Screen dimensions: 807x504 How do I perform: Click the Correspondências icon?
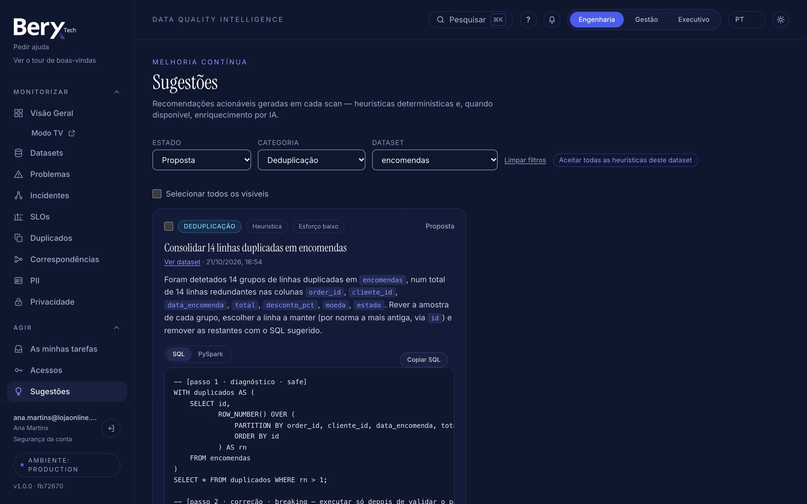(x=18, y=259)
